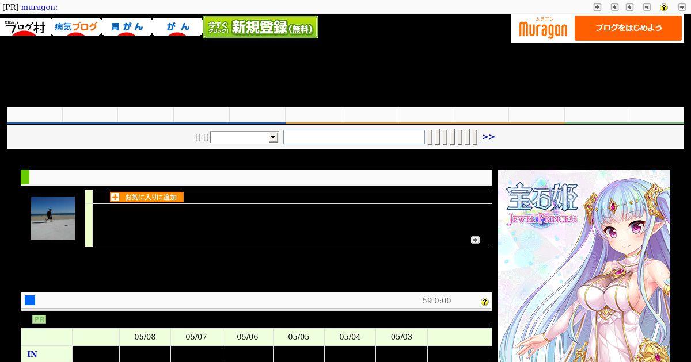Open the 病気ブログ category tab
This screenshot has height=362, width=691.
[x=76, y=26]
